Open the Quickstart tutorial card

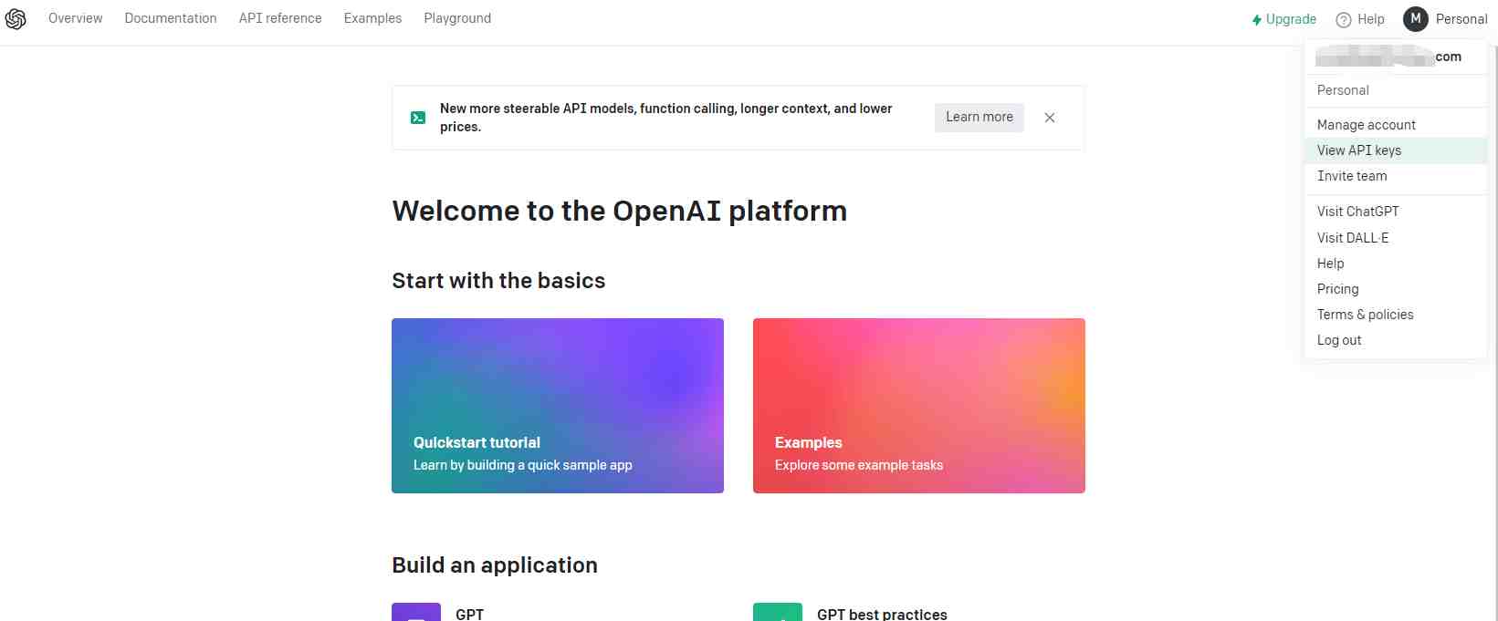pyautogui.click(x=558, y=406)
